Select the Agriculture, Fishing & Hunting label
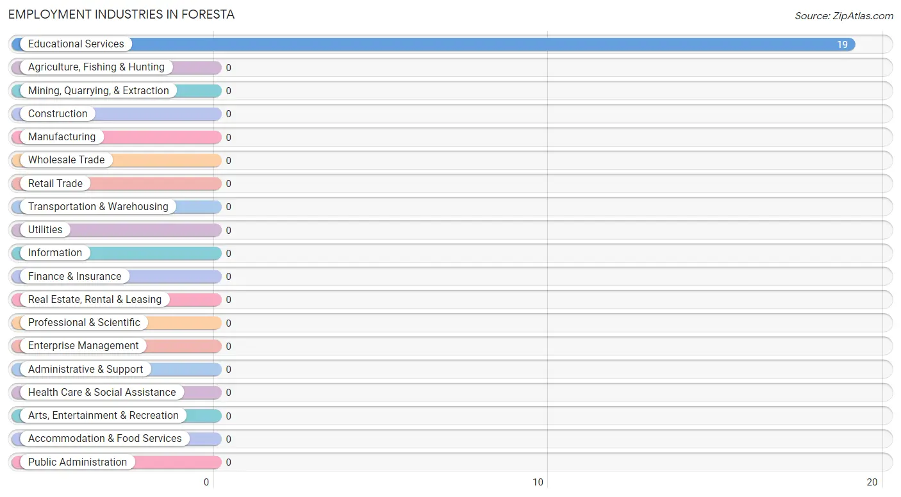This screenshot has height=497, width=901. click(x=96, y=67)
